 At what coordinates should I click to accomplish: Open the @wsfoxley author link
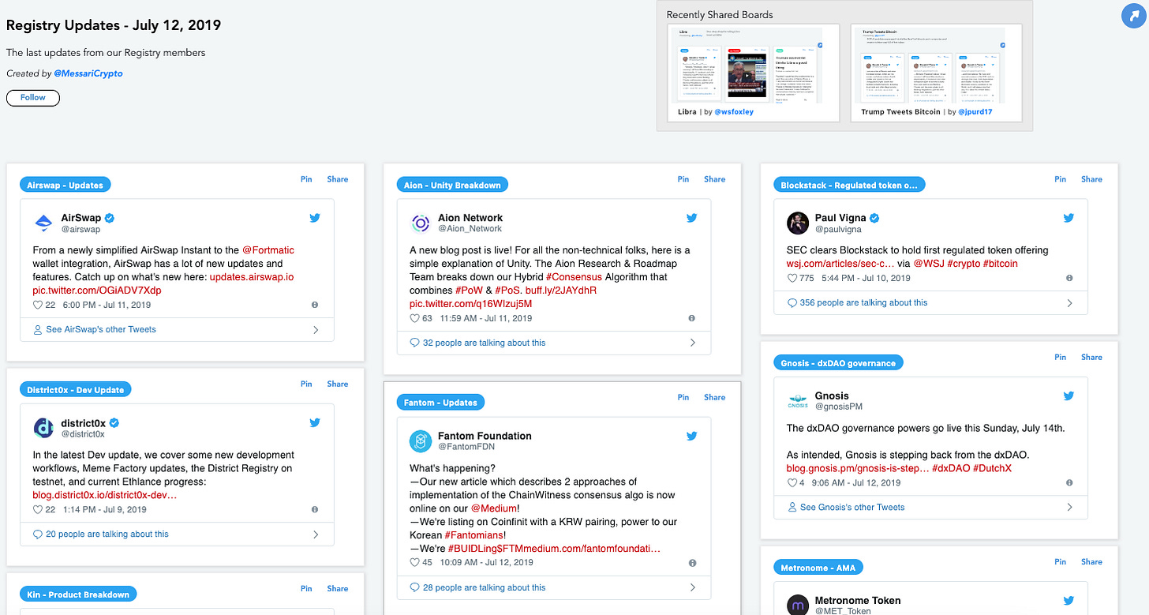click(734, 112)
